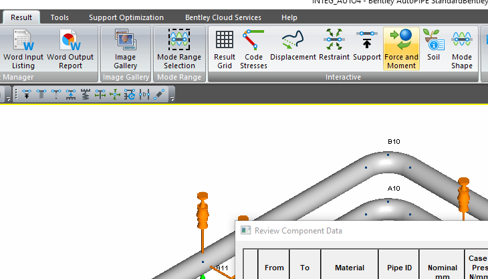Switch to the Tools tab

(59, 17)
